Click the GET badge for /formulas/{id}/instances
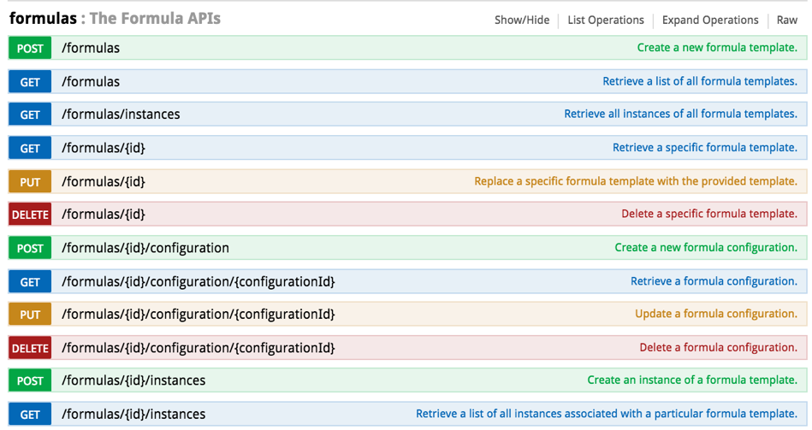 30,414
